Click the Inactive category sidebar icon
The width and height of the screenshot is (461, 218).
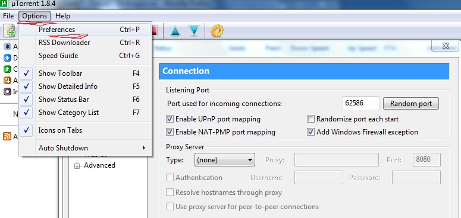[x=7, y=91]
